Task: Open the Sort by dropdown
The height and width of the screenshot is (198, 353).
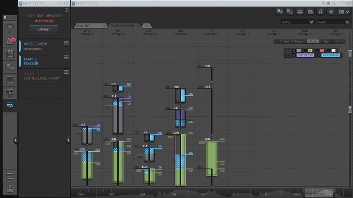Action: point(297,22)
